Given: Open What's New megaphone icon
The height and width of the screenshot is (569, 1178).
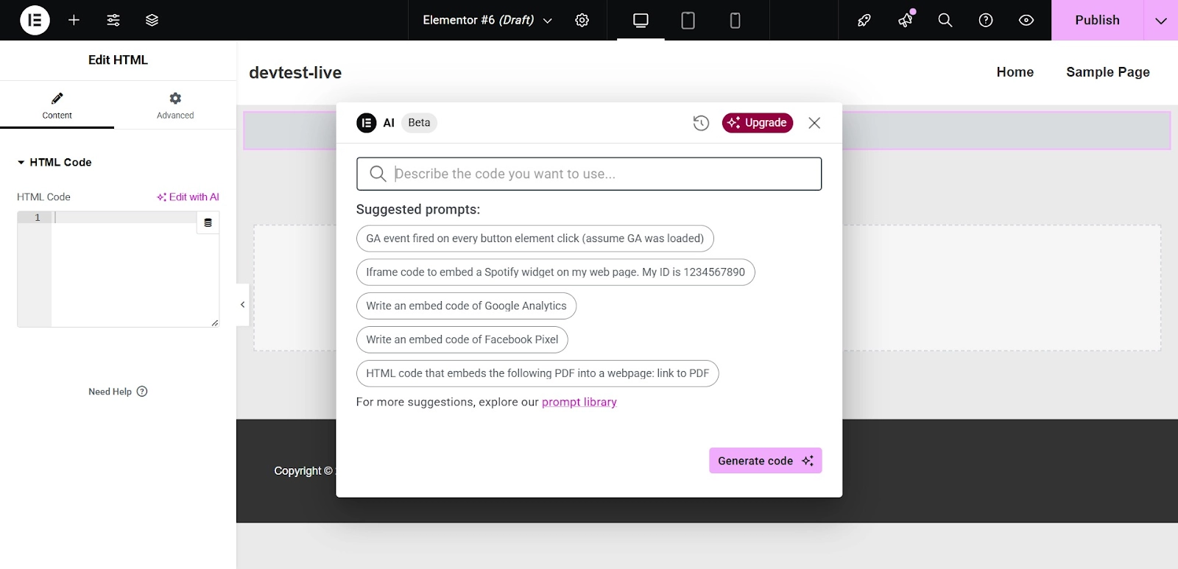Looking at the screenshot, I should coord(905,20).
